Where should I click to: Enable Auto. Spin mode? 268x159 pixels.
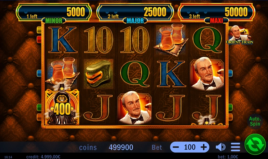(255, 121)
